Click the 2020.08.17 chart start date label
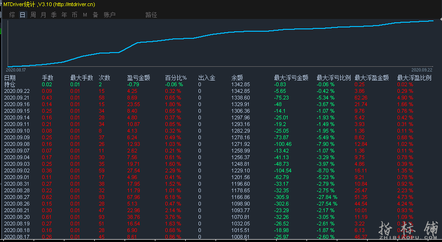 16,70
